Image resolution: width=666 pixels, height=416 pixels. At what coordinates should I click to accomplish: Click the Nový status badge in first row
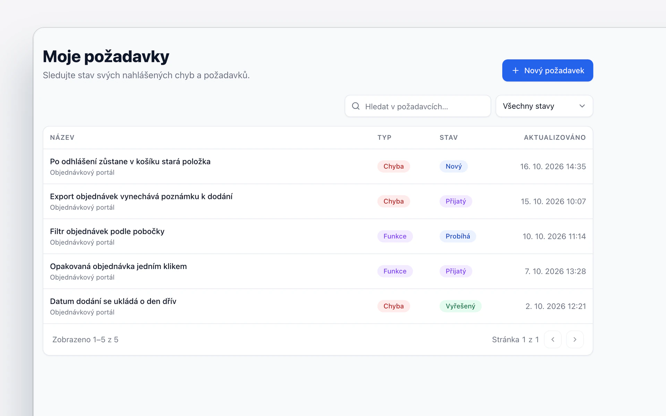click(453, 166)
